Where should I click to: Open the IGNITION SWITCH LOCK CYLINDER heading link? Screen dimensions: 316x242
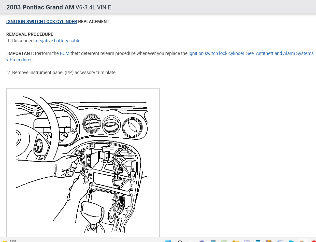(x=41, y=22)
